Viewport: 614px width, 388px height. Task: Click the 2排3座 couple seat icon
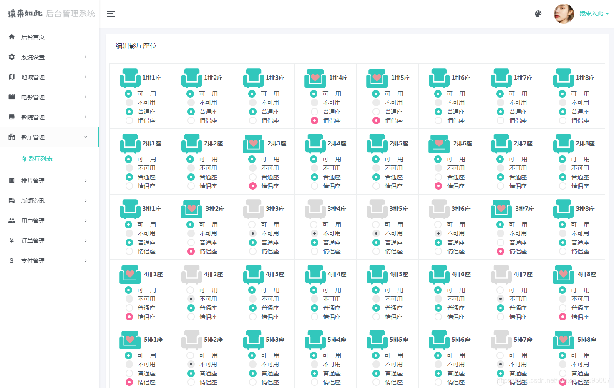pos(254,143)
